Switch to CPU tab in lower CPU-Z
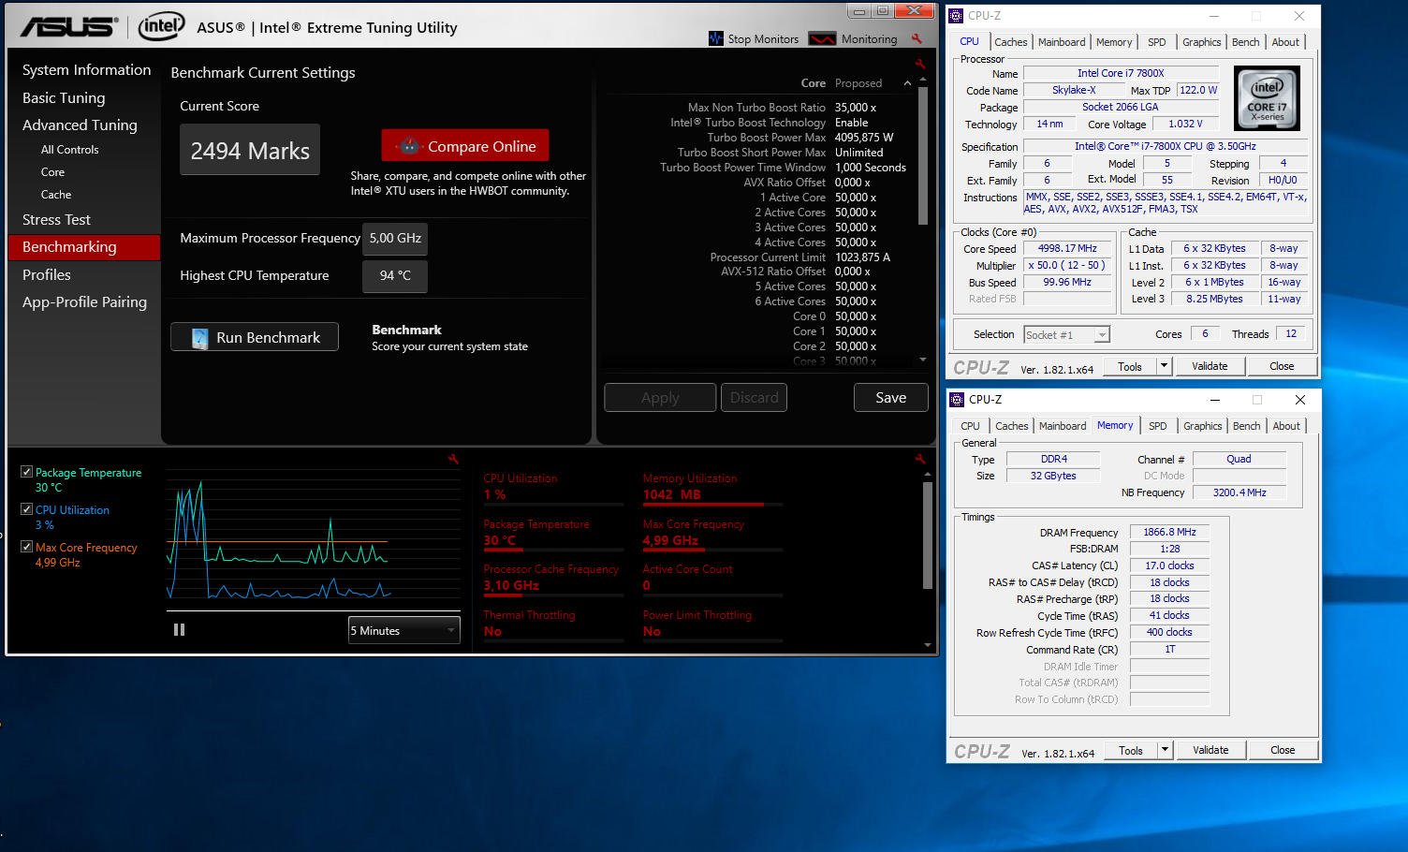The height and width of the screenshot is (852, 1408). coord(970,426)
